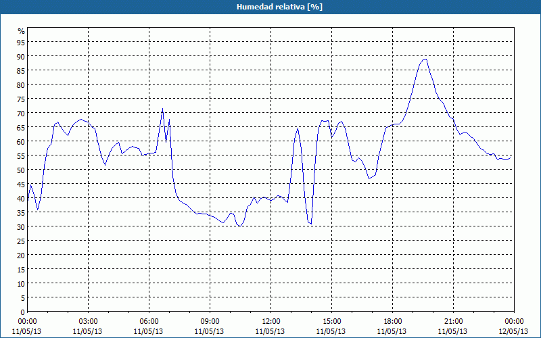Screen dimensions: 541x338
Task: Click the 06:00 time label
Action: pos(149,322)
